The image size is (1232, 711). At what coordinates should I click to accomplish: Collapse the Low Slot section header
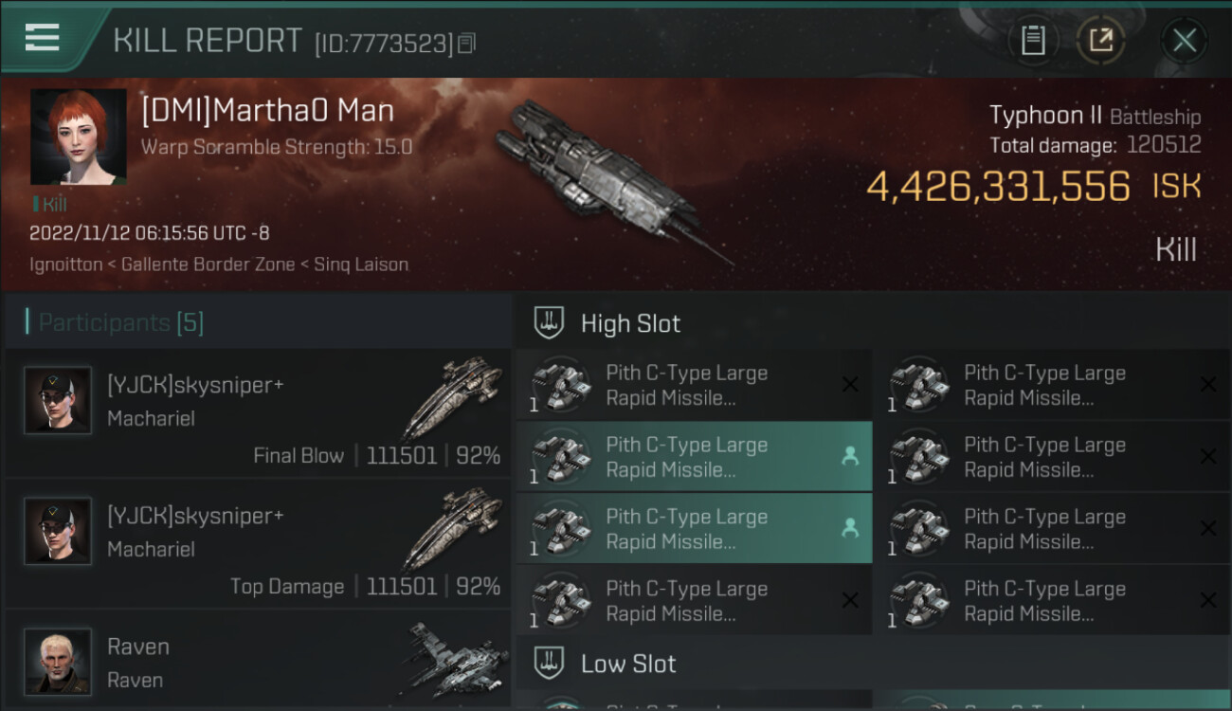pyautogui.click(x=628, y=664)
